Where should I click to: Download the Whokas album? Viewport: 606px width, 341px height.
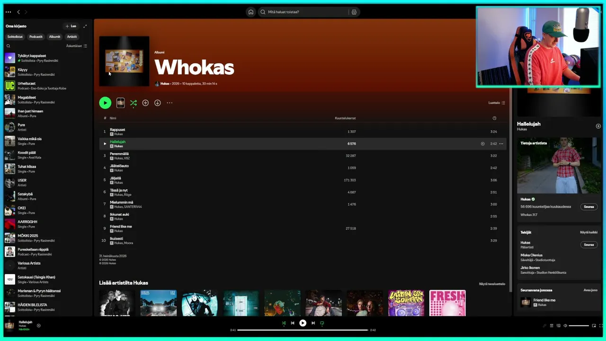tap(158, 103)
